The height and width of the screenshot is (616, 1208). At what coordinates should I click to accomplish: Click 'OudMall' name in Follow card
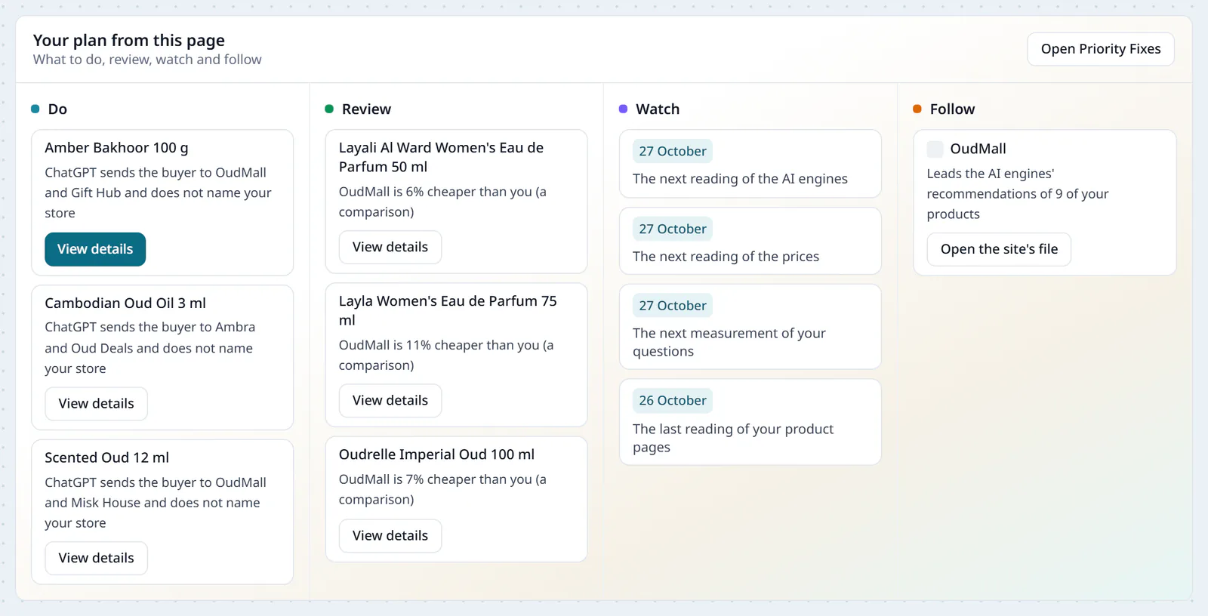[x=978, y=149]
